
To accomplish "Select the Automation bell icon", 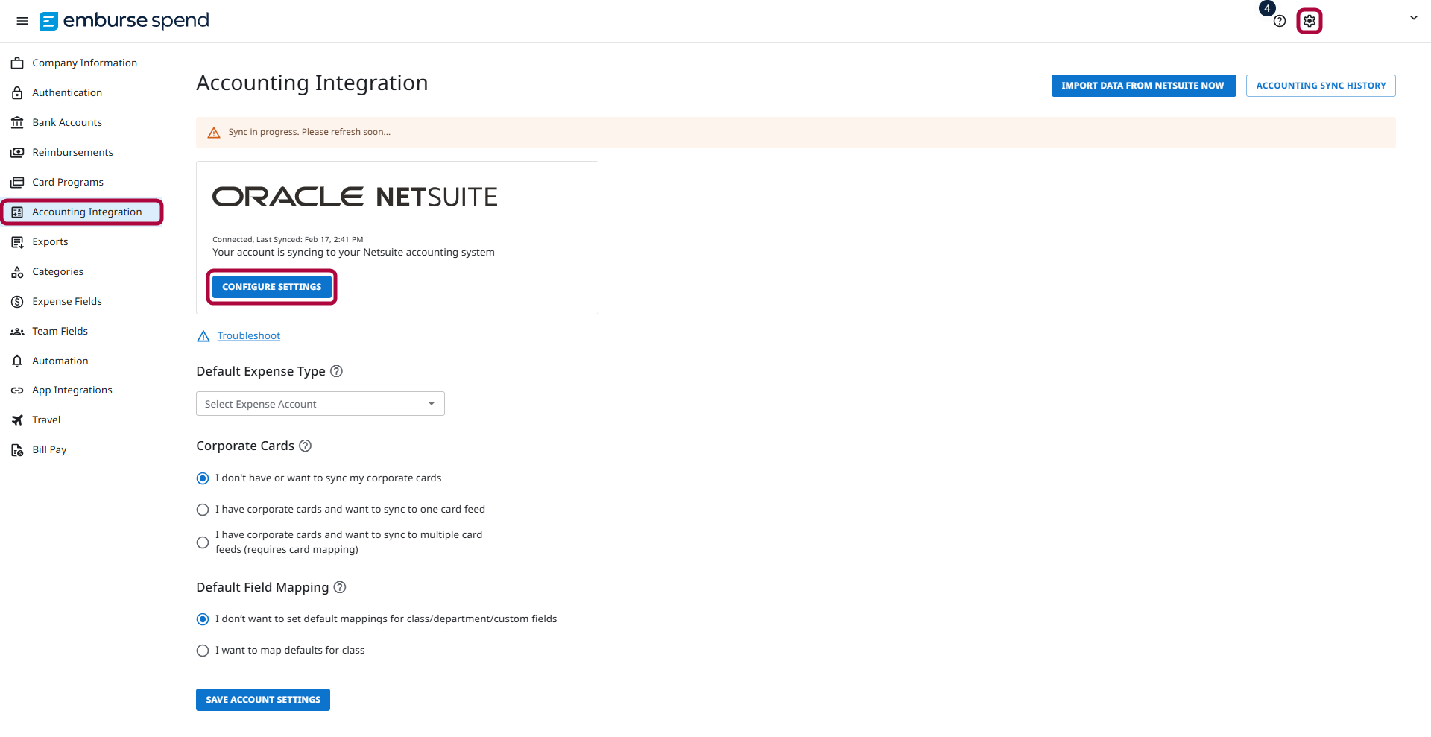I will pyautogui.click(x=17, y=361).
